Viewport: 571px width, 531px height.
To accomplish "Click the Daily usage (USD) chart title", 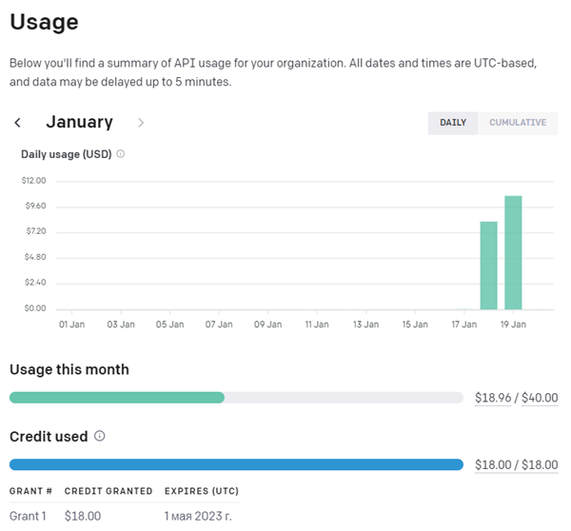I will (x=67, y=154).
